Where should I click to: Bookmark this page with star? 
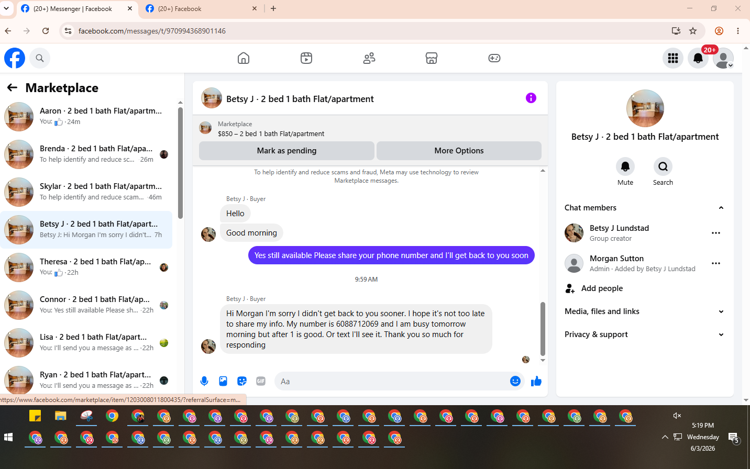[693, 31]
